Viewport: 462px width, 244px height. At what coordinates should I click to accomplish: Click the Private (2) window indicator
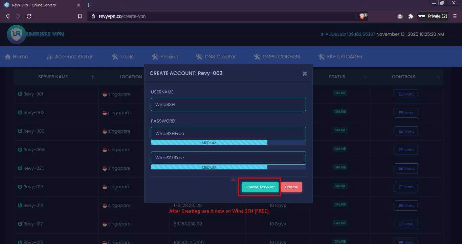point(433,16)
